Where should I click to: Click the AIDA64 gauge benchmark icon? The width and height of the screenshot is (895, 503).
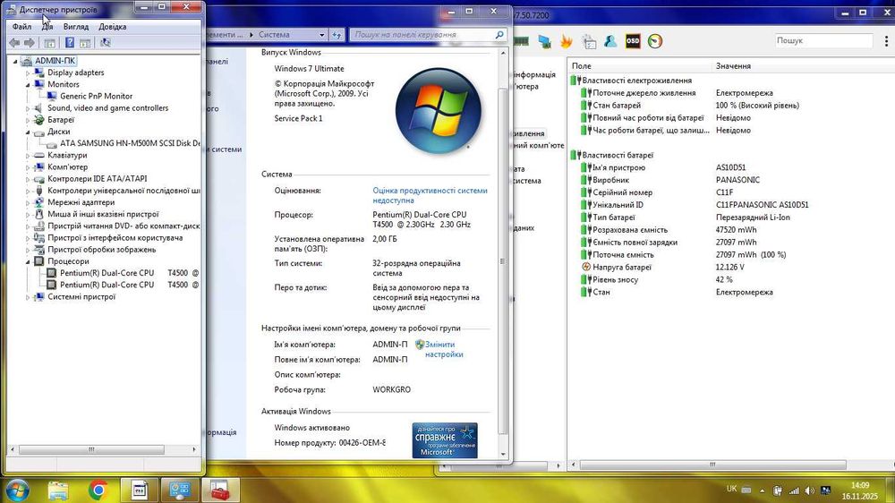[x=655, y=41]
